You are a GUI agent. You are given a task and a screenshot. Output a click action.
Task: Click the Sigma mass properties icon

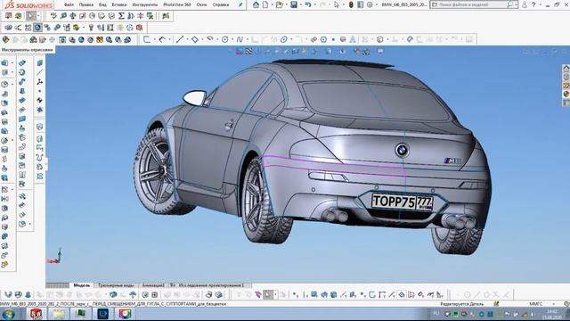[121, 16]
